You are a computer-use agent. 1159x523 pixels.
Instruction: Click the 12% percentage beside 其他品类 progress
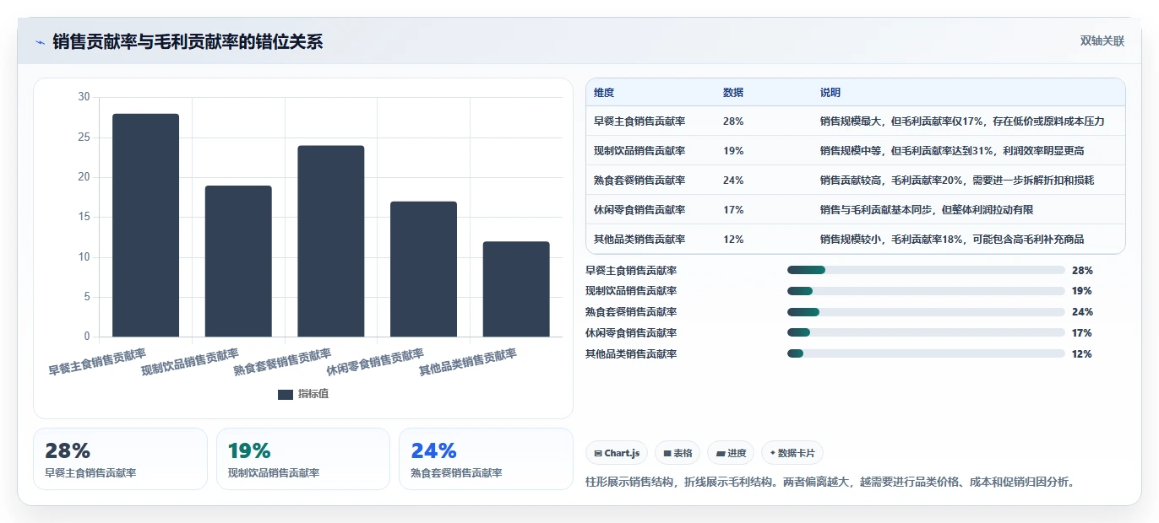[1082, 354]
